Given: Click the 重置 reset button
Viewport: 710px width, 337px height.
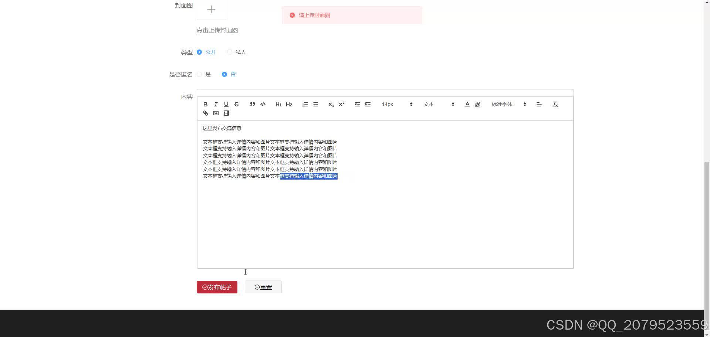Looking at the screenshot, I should point(263,287).
